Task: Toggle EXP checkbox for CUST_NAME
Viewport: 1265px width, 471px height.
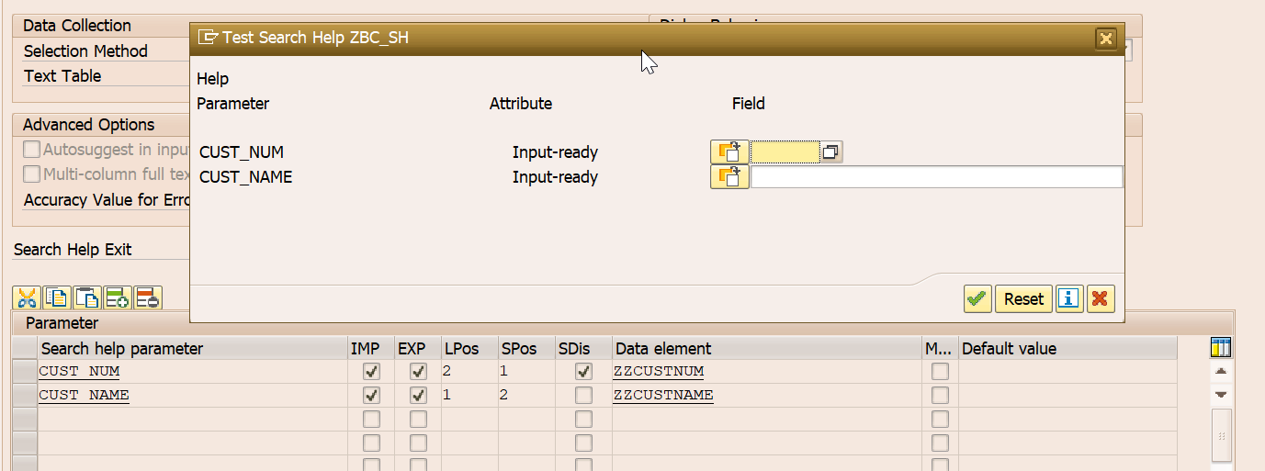Action: coord(418,396)
